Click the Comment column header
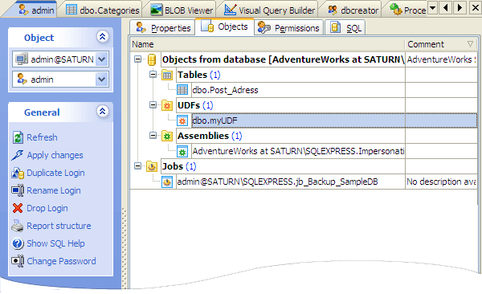 click(441, 44)
